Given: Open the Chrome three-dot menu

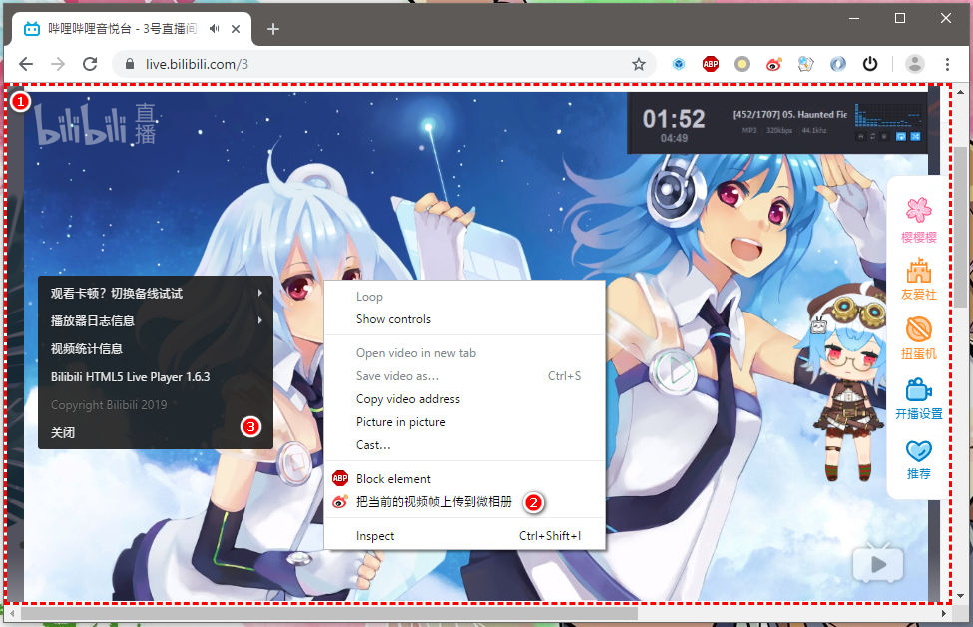Looking at the screenshot, I should pyautogui.click(x=947, y=64).
